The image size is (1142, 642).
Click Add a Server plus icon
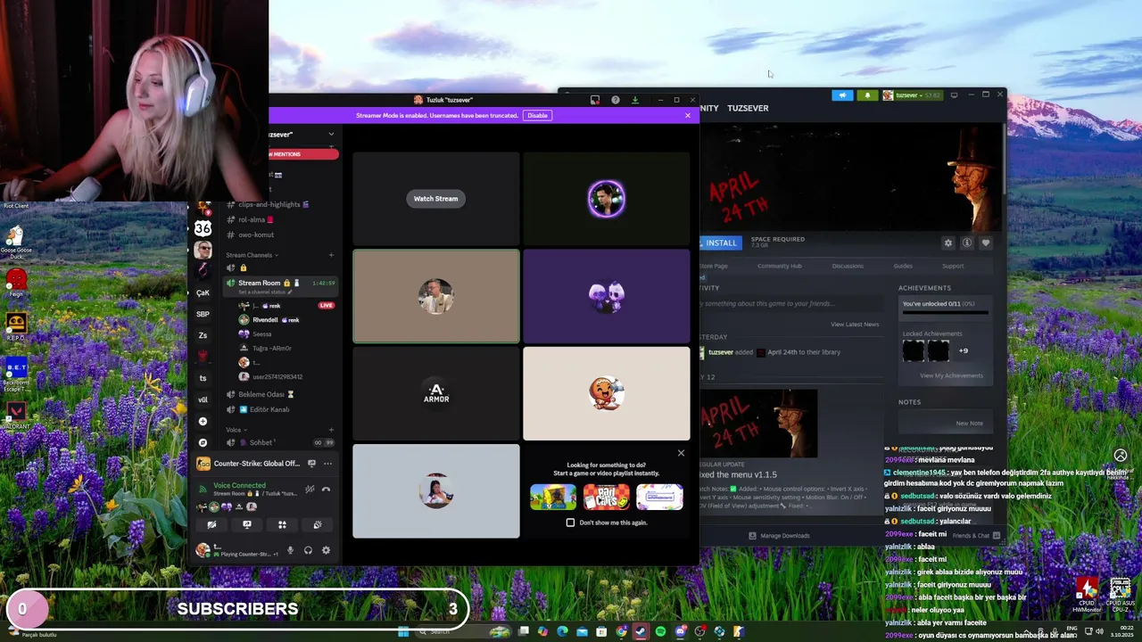coord(203,421)
